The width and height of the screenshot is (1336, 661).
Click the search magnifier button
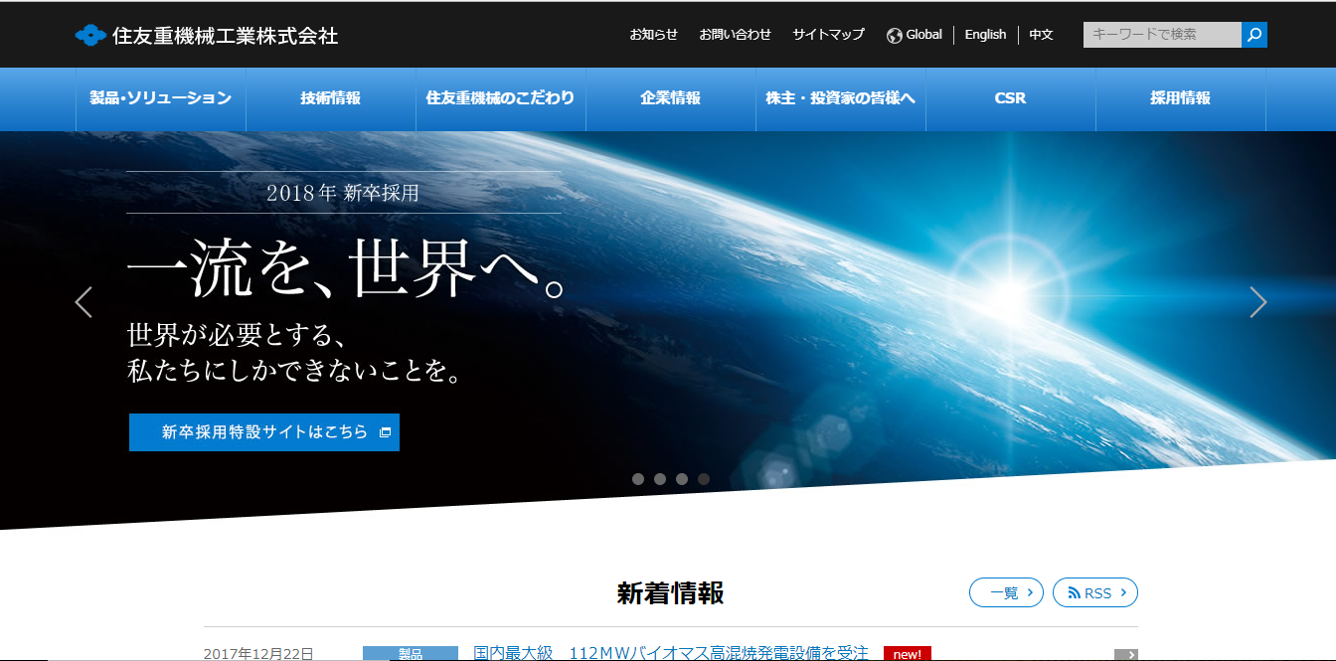click(x=1254, y=35)
